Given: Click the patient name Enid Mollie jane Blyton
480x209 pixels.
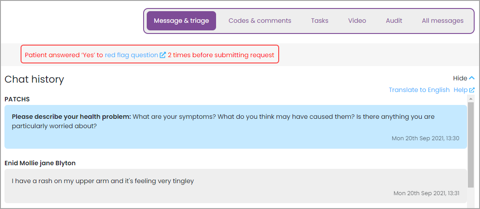Looking at the screenshot, I should (x=40, y=163).
